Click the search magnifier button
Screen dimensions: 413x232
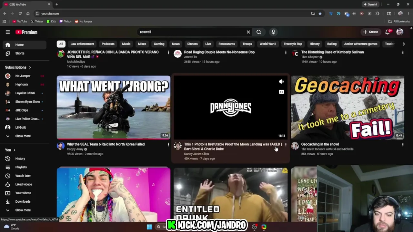click(x=259, y=32)
